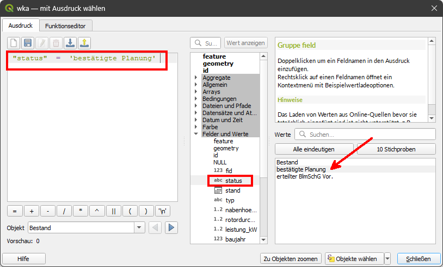443x267 pixels.
Task: Expand the Datensätze und At... group
Action: (x=196, y=113)
